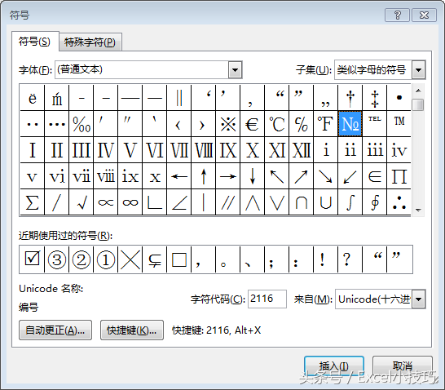This screenshot has width=445, height=390.
Task: Switch to the 特殊字符(P) tab
Action: point(90,42)
